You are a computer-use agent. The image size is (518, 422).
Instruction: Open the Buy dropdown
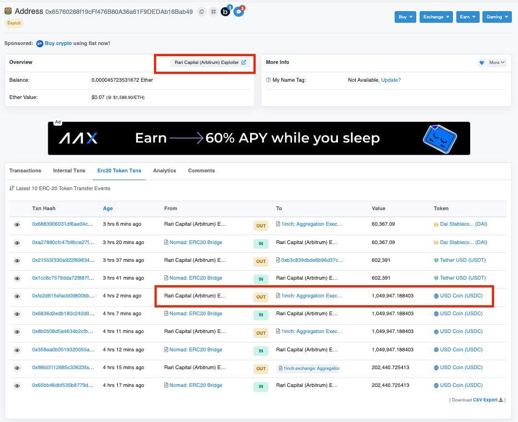405,17
